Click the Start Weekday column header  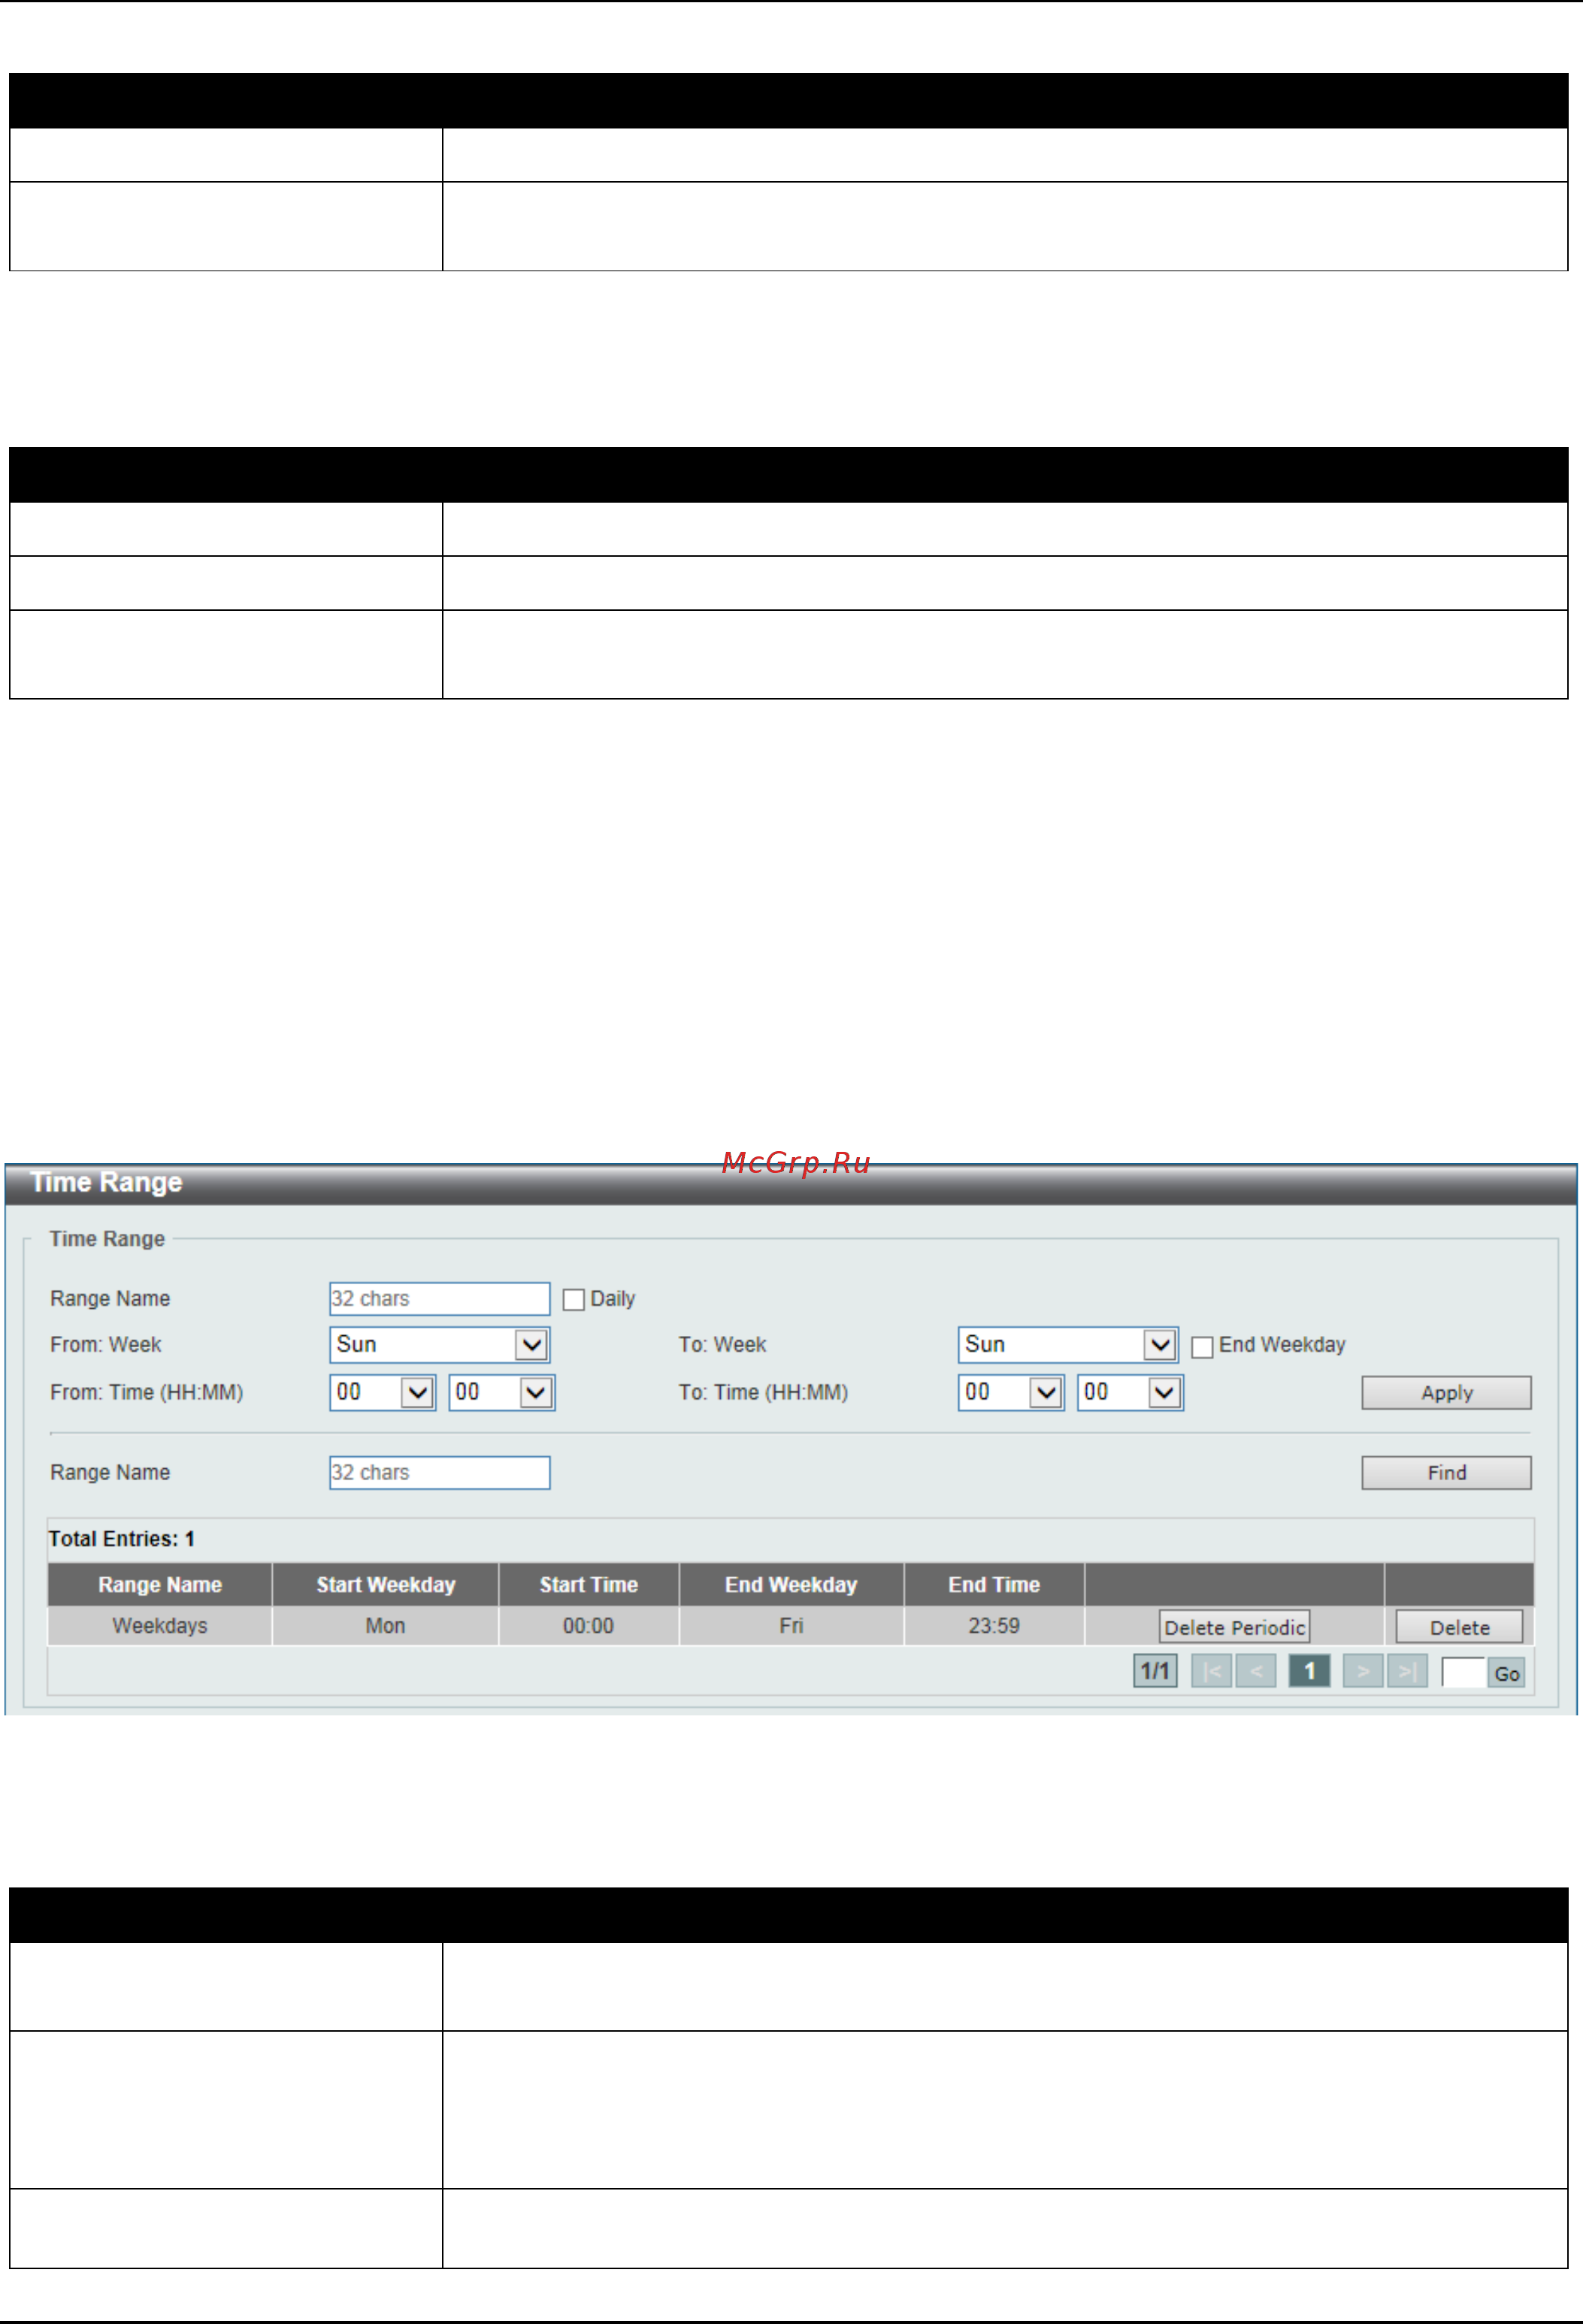(x=386, y=1585)
